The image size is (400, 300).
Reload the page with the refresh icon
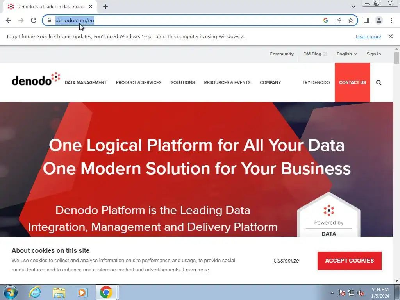[x=34, y=20]
